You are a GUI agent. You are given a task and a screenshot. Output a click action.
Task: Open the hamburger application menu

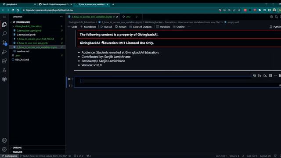point(4,17)
